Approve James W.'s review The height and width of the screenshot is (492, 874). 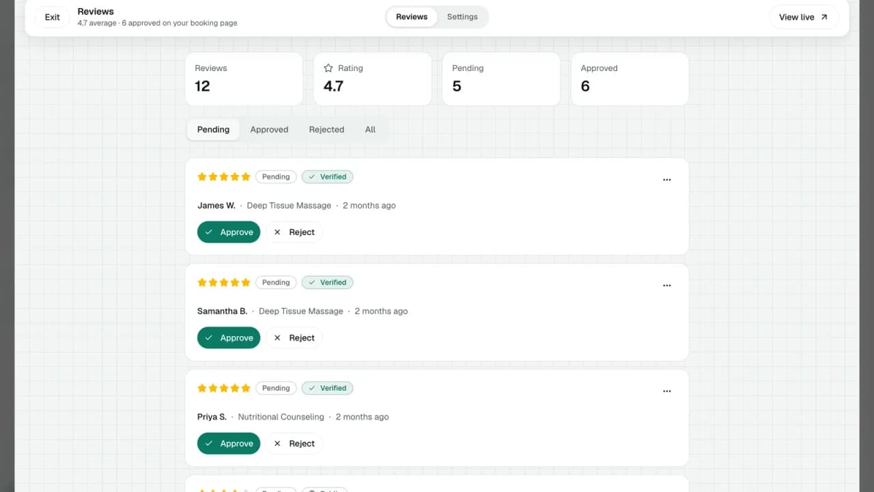click(x=229, y=232)
